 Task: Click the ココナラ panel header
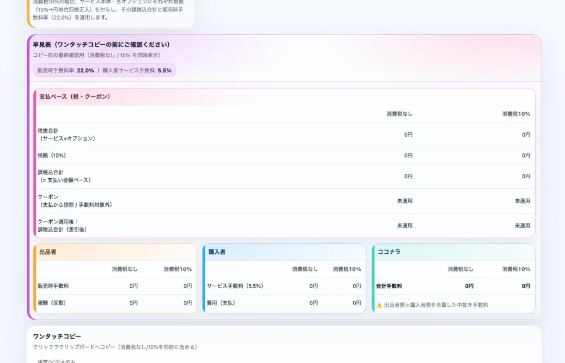click(x=388, y=252)
